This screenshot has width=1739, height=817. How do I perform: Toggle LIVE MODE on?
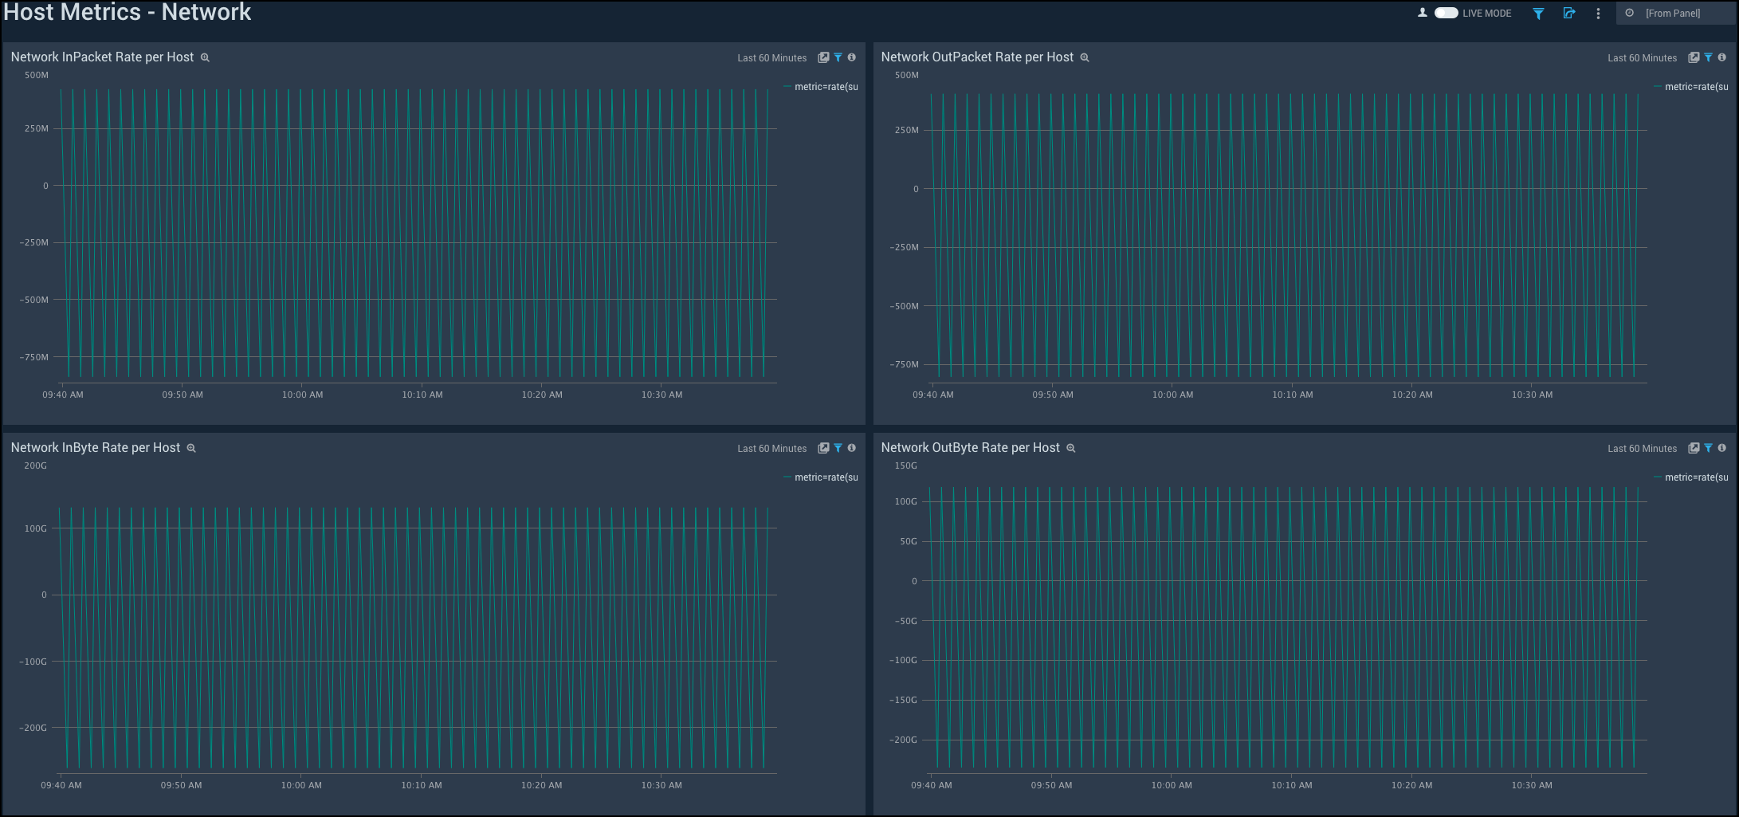[1447, 13]
